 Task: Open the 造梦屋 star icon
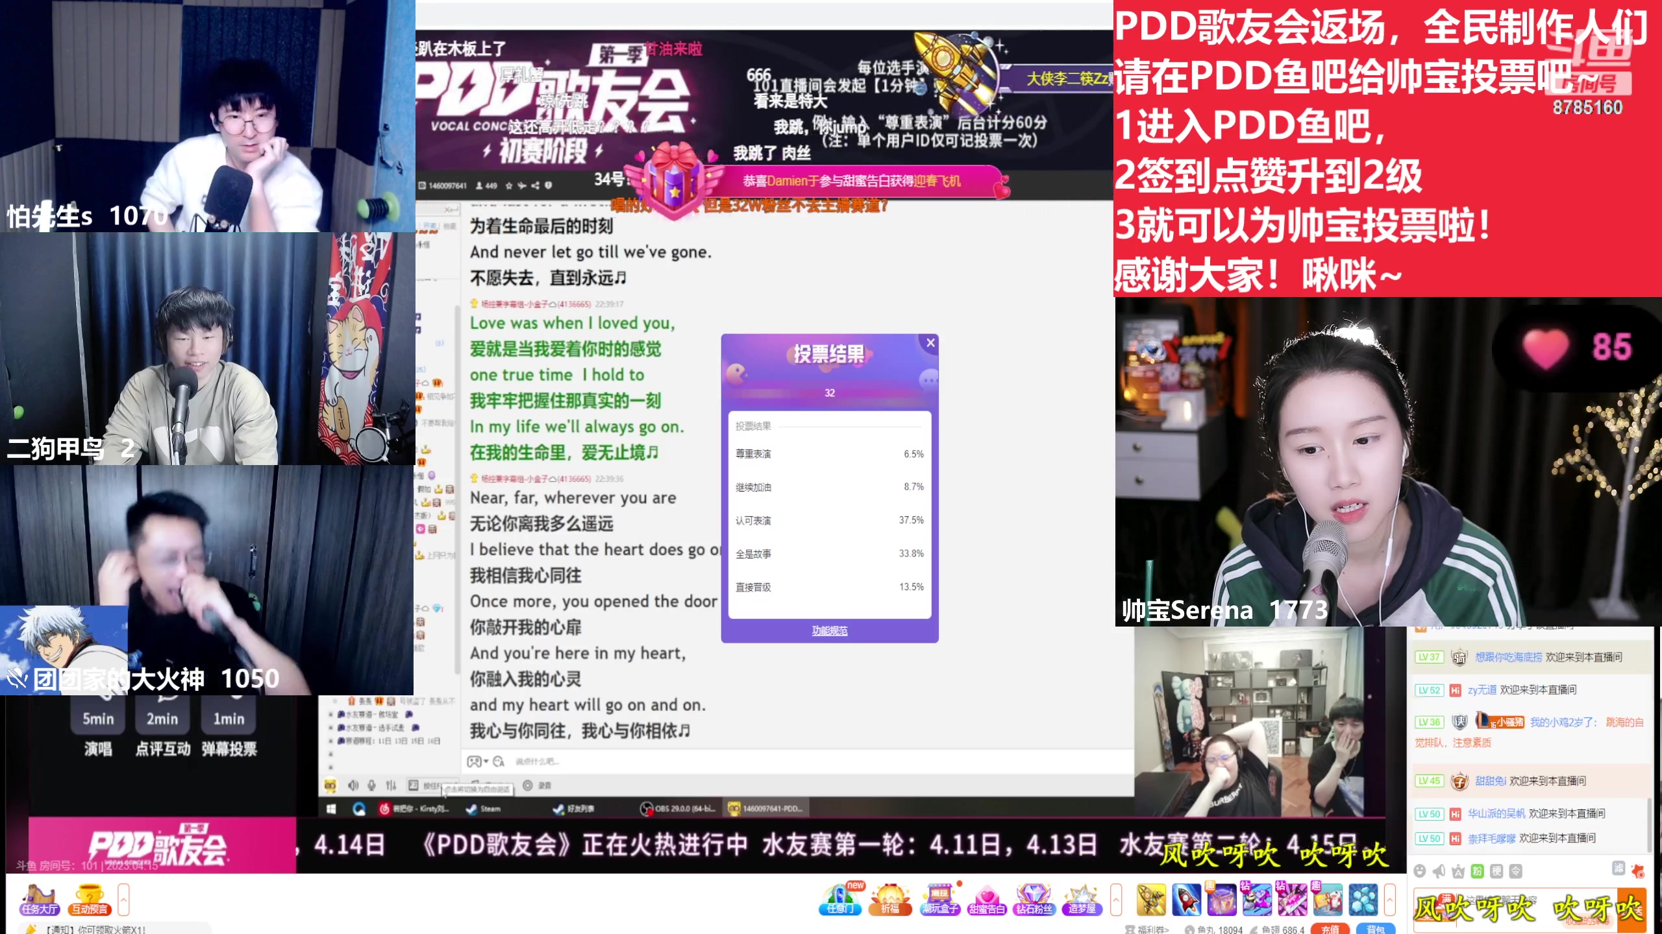tap(1082, 900)
